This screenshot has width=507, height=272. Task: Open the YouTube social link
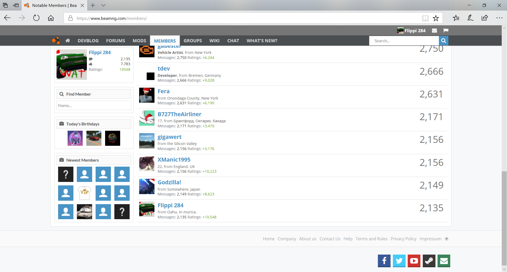click(x=414, y=261)
